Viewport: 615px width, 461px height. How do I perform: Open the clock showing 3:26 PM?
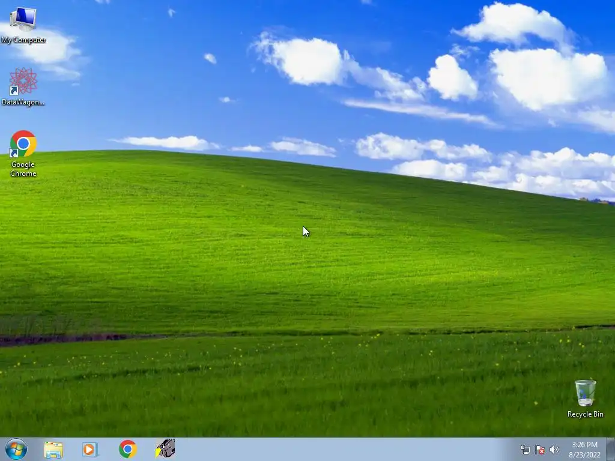point(584,450)
